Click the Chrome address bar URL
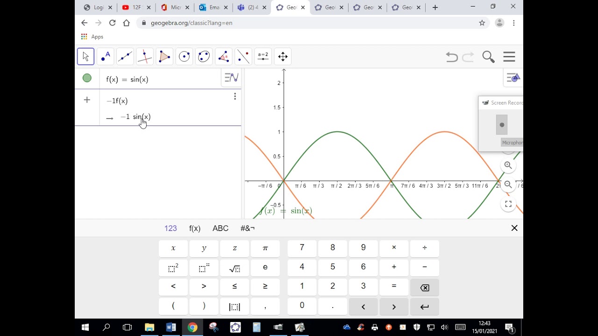 (192, 23)
